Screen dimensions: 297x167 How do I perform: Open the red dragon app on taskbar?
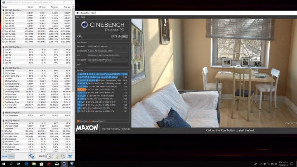click(49, 164)
